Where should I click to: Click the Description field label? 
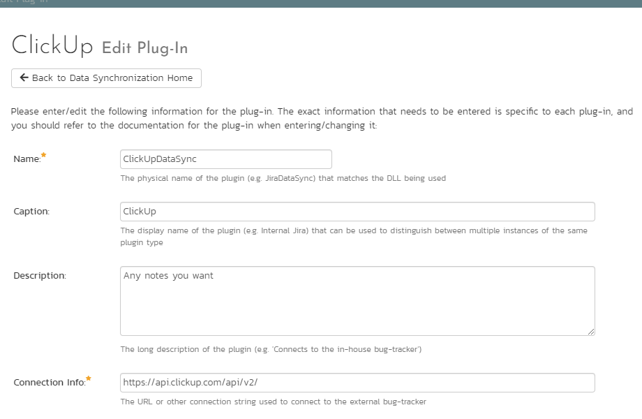(x=40, y=276)
